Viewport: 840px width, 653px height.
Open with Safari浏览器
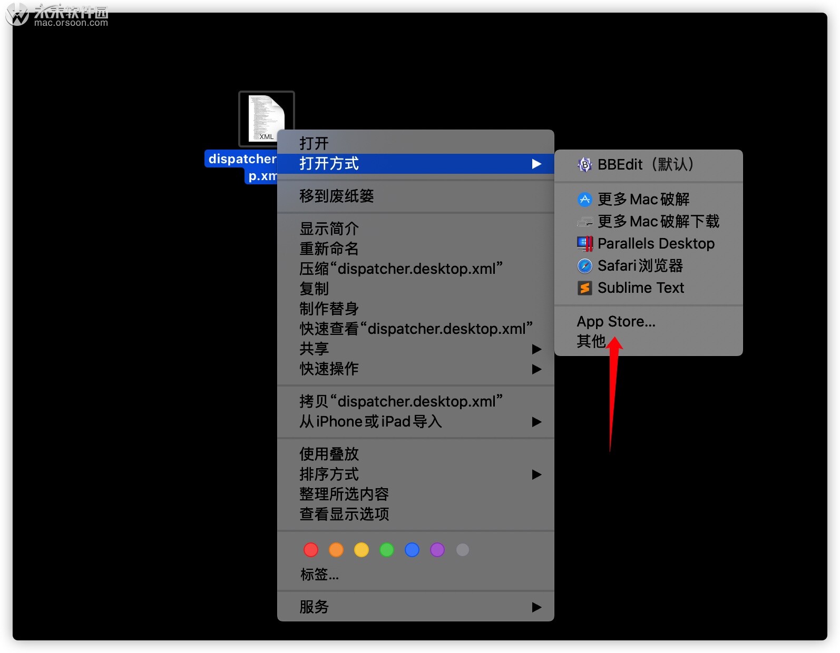click(x=649, y=266)
